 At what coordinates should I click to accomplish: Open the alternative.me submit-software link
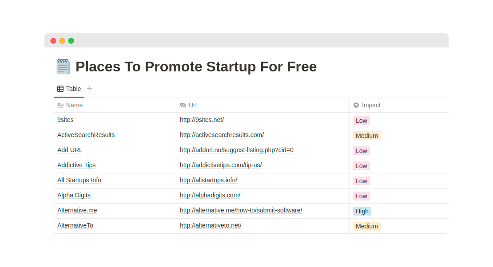pos(241,211)
